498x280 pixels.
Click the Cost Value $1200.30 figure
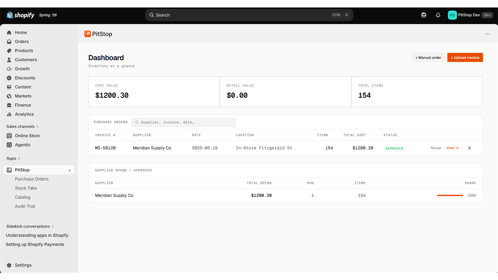[112, 95]
